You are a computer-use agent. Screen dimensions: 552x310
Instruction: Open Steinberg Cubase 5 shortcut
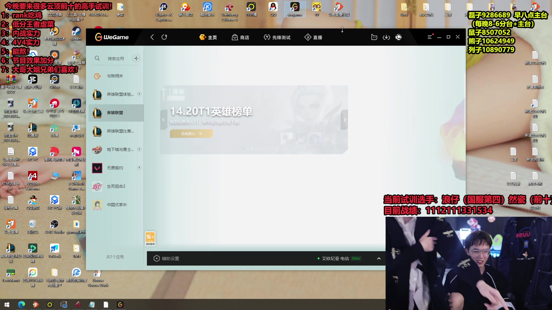[x=229, y=12]
